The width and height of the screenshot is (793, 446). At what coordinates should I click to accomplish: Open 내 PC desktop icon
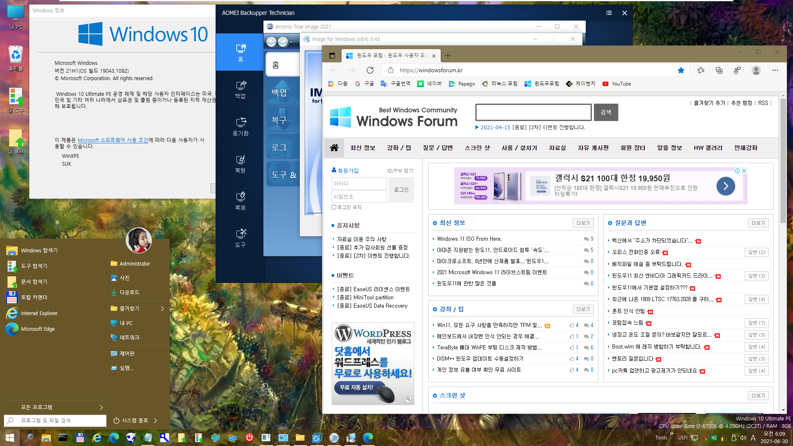click(16, 17)
